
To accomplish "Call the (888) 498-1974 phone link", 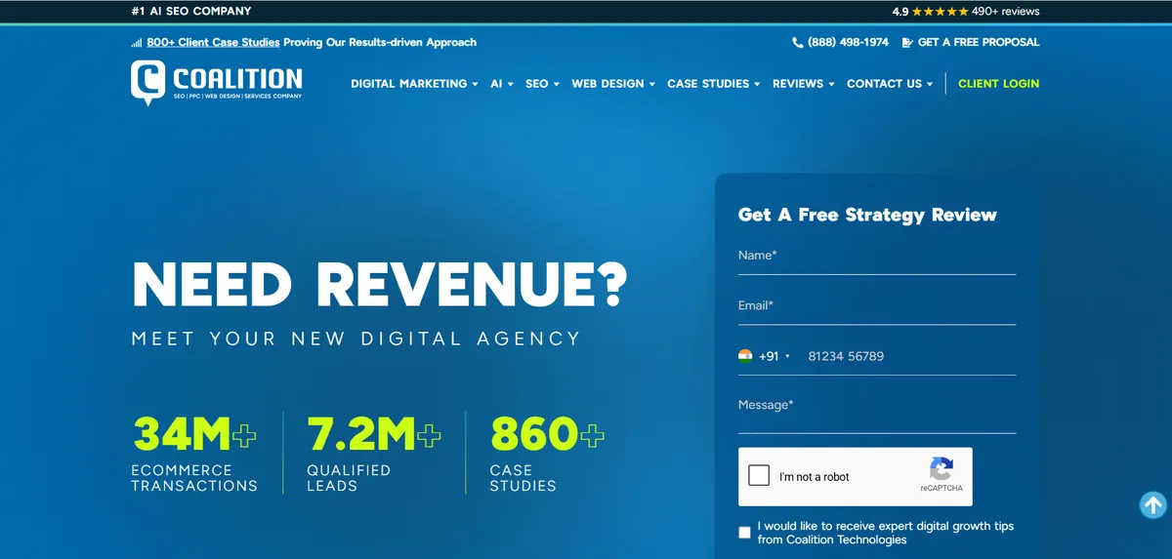I will click(x=848, y=42).
